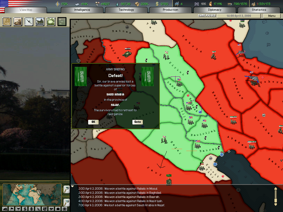
Task: Select the Iranian infantry in Tabriz
Action: 214,56
